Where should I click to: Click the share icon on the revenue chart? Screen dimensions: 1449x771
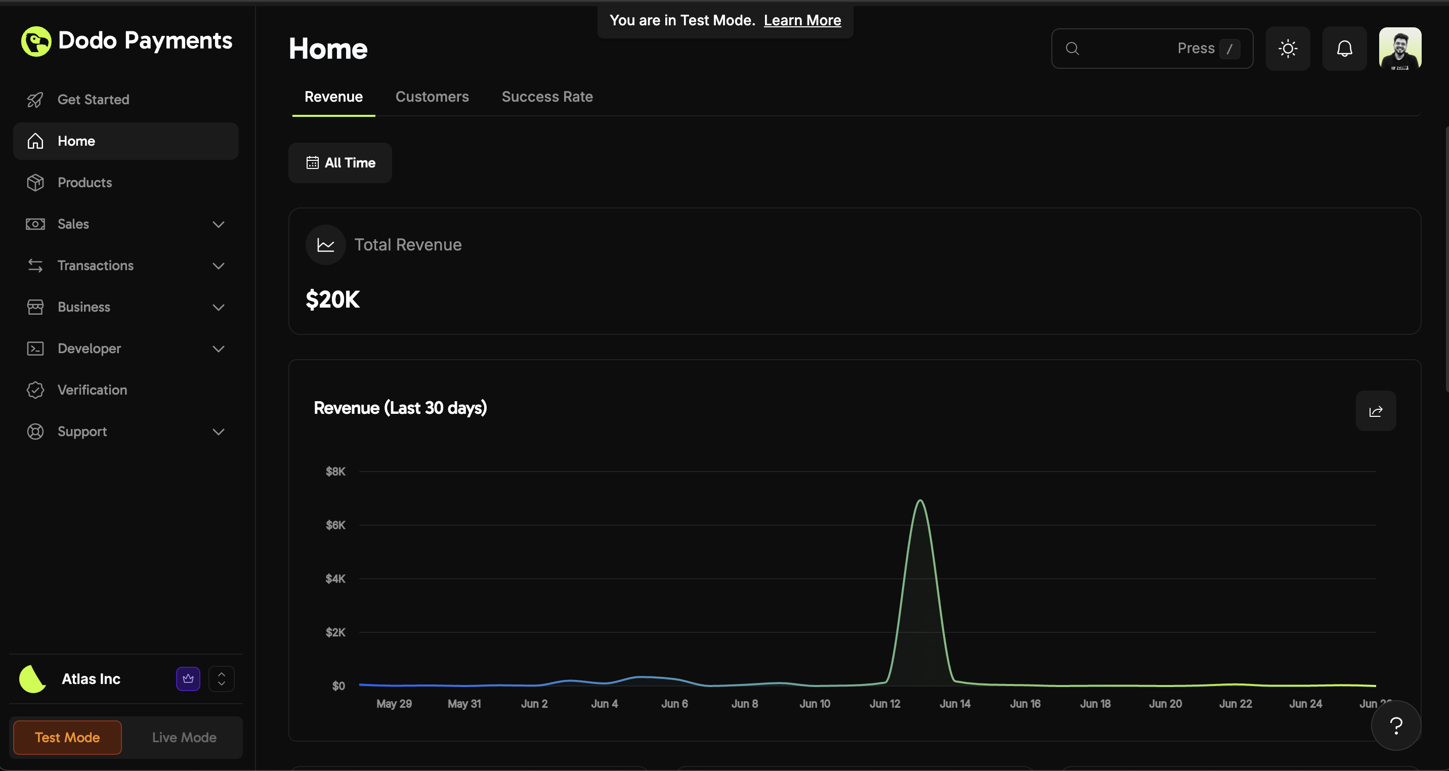click(1375, 410)
